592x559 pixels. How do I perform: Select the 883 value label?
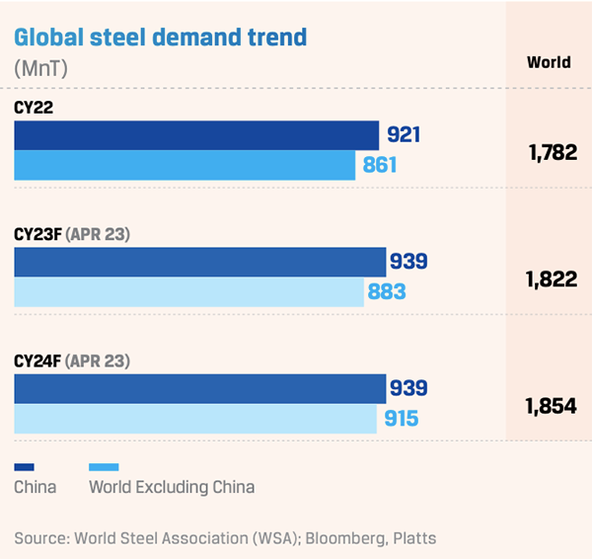(388, 292)
